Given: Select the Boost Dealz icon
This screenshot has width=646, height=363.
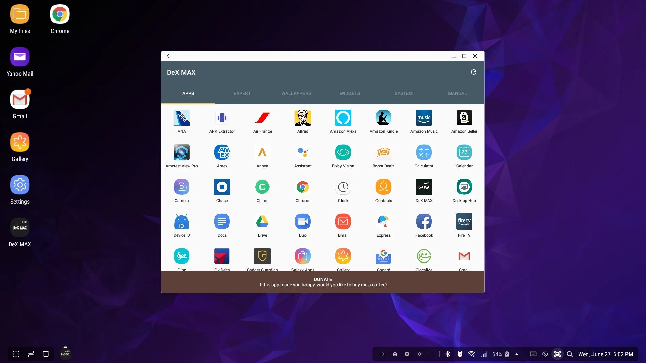Looking at the screenshot, I should click(x=383, y=153).
